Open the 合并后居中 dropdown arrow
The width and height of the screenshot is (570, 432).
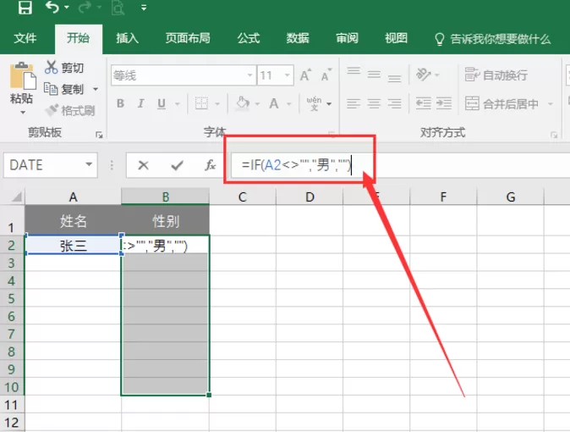(551, 104)
